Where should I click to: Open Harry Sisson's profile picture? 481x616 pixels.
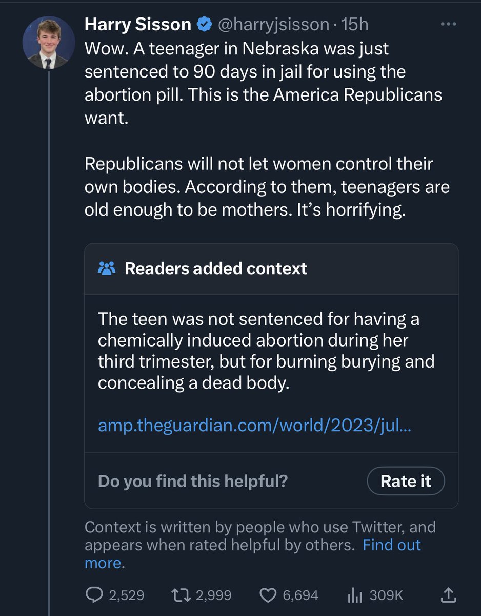tap(49, 43)
